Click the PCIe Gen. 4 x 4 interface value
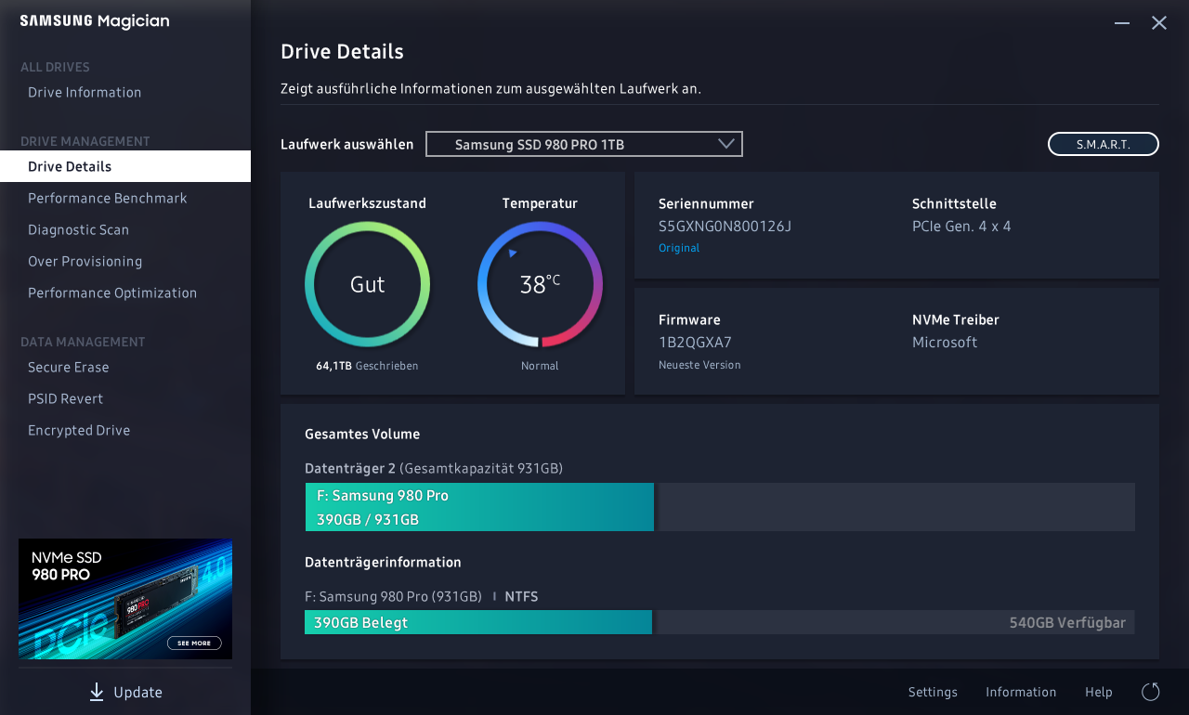Image resolution: width=1189 pixels, height=715 pixels. [x=961, y=226]
